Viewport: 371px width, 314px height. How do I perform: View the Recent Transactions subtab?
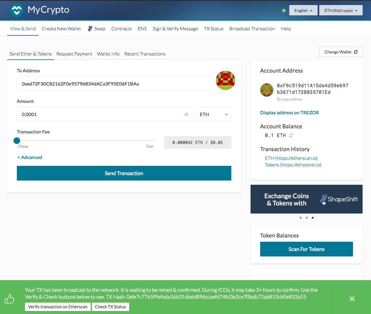(x=145, y=54)
